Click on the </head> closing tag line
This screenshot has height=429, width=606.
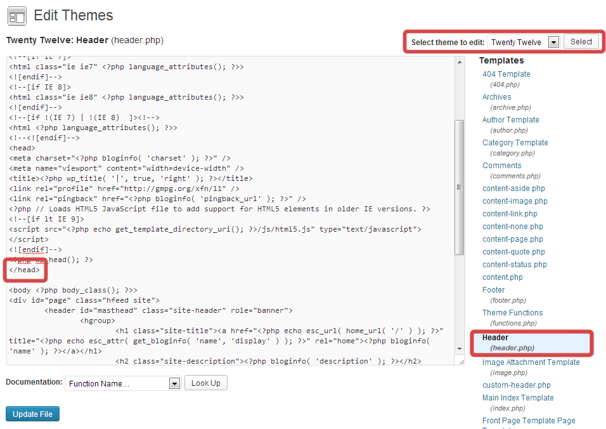[x=24, y=270]
